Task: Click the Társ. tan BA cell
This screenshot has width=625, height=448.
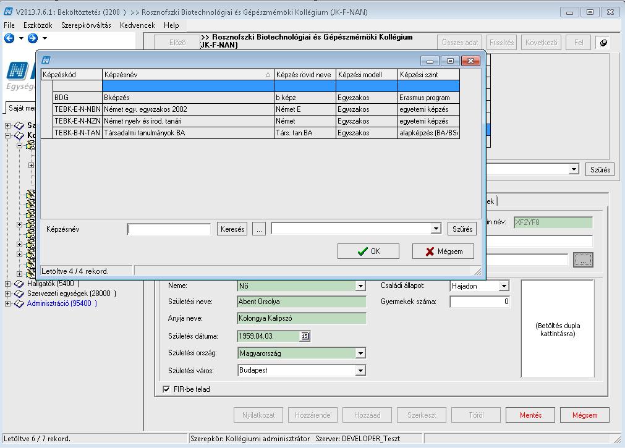Action: click(305, 133)
